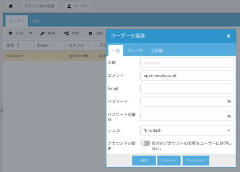Click the Email input field
Viewport: 240px width, 172px height.
click(187, 88)
